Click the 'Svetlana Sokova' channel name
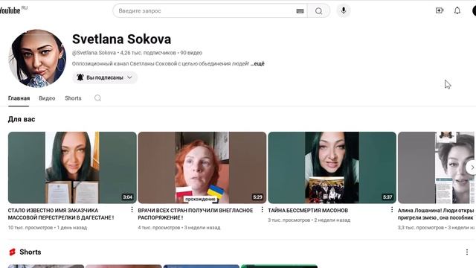 [121, 39]
